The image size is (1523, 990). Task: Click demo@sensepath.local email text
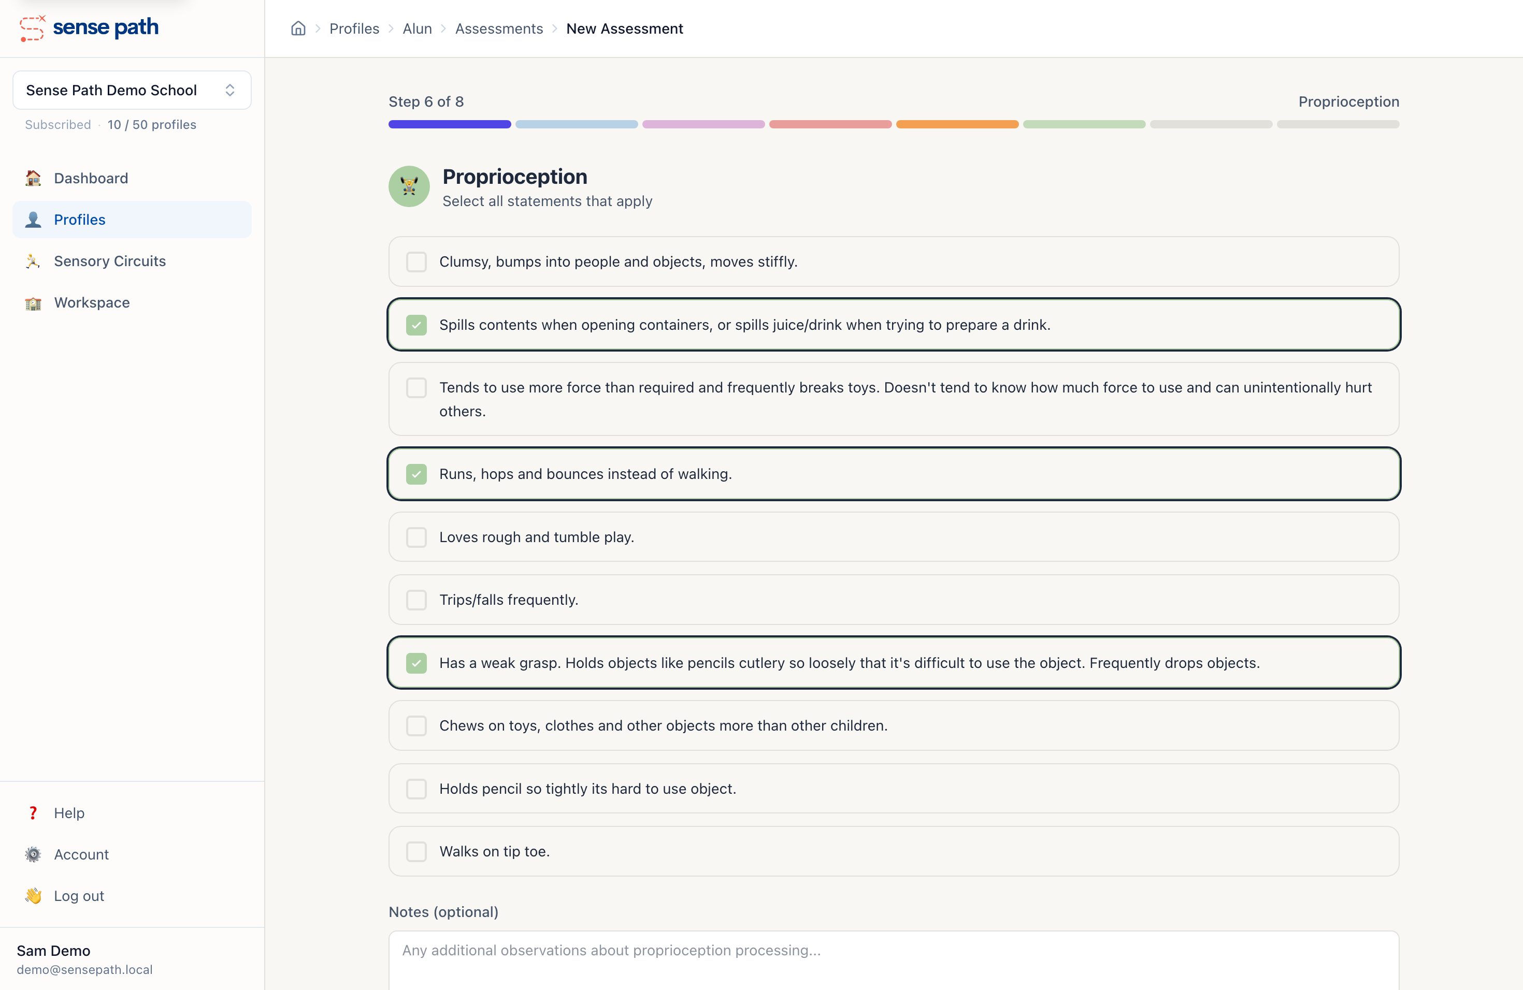coord(84,969)
